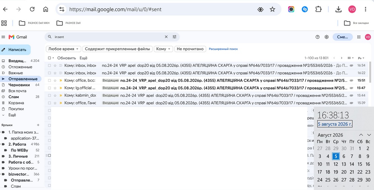Open the Отложенные folder

(x=21, y=67)
